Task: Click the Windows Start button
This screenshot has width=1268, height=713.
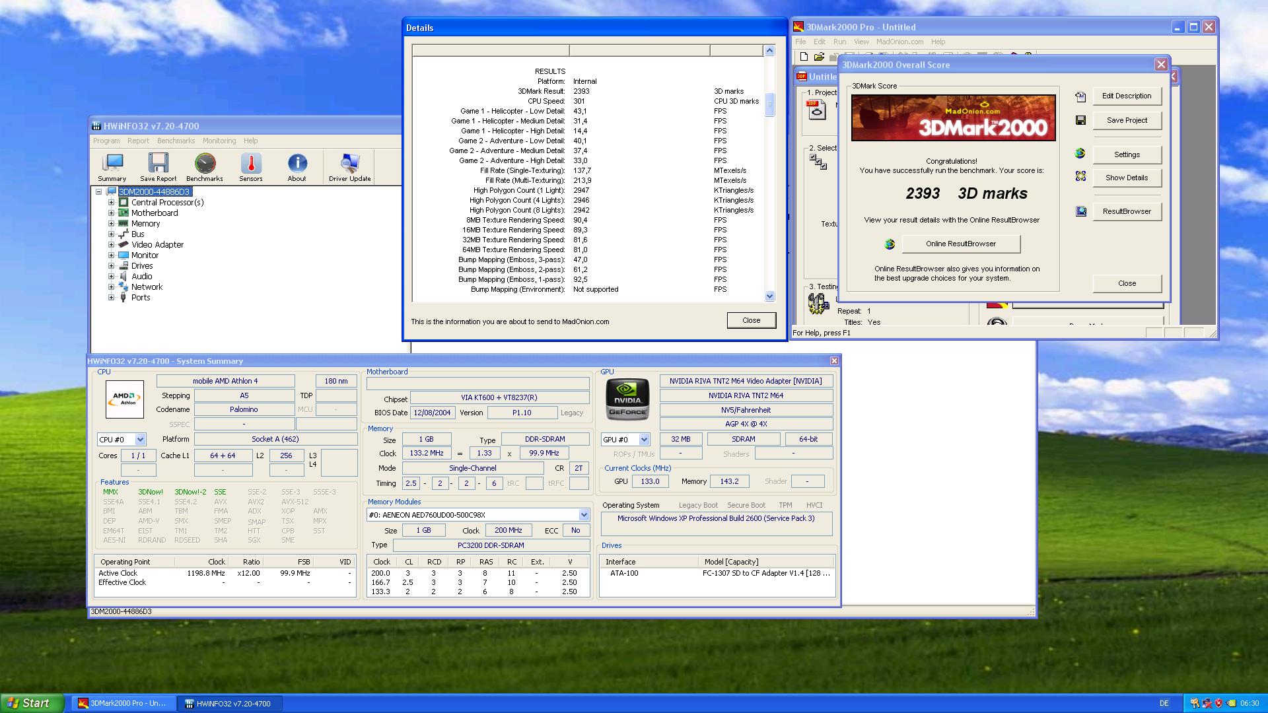Action: pos(32,703)
